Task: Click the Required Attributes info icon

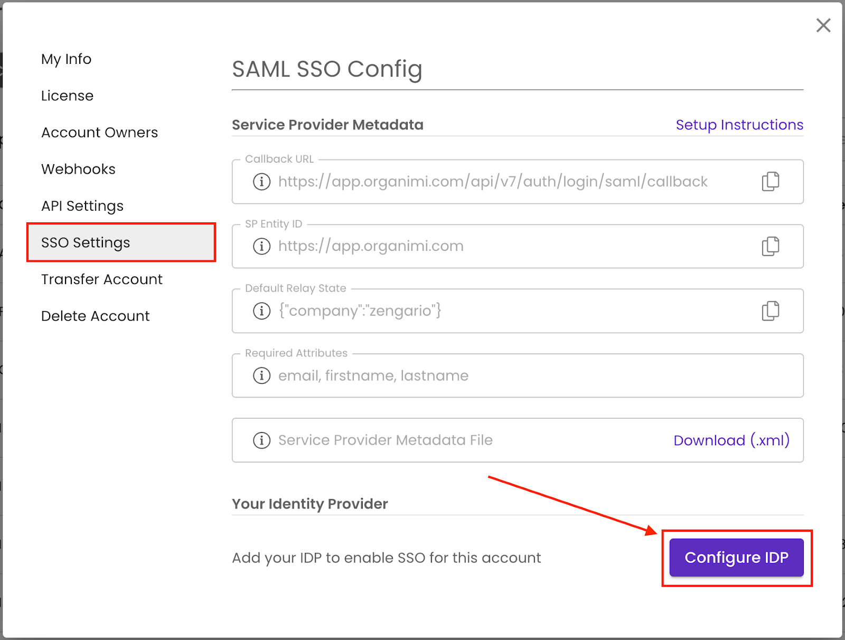Action: (x=261, y=375)
